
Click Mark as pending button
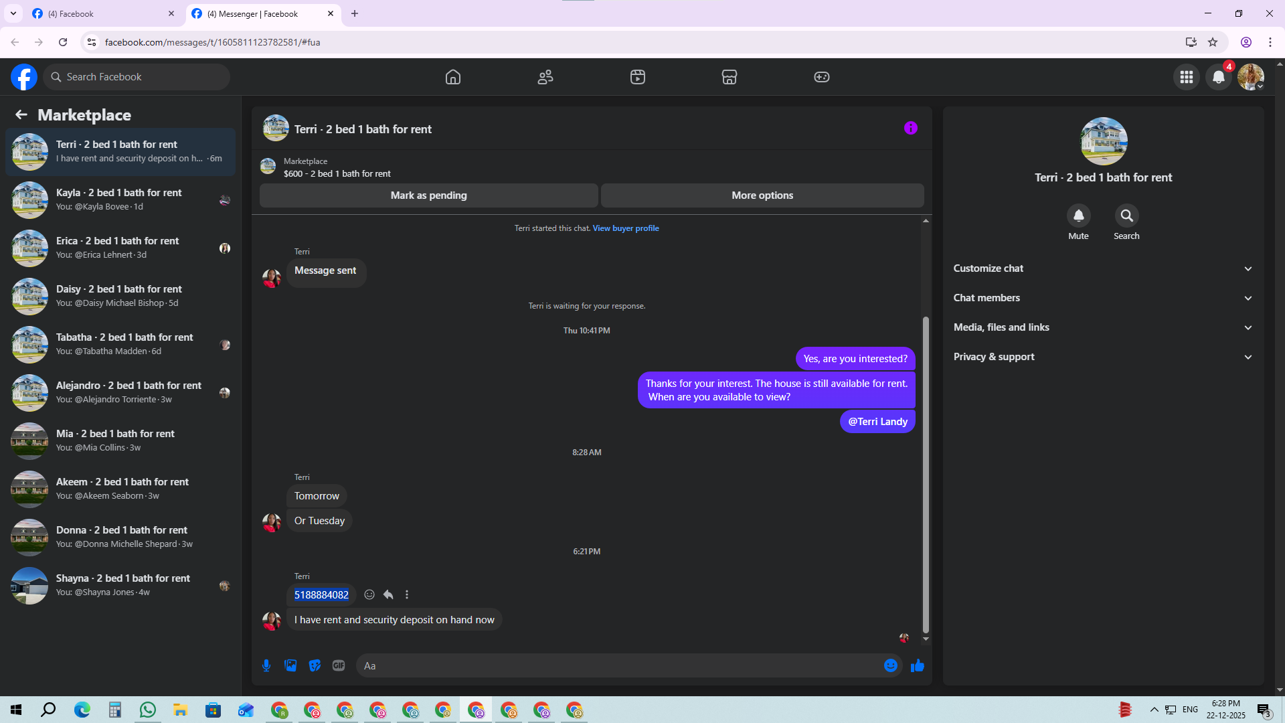pyautogui.click(x=428, y=195)
